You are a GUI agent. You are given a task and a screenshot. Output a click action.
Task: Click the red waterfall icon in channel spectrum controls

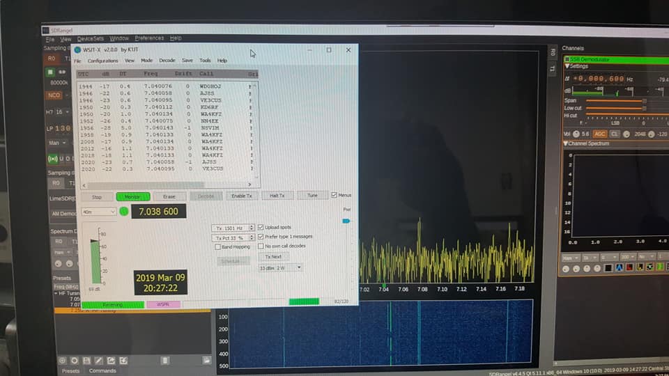(x=629, y=267)
